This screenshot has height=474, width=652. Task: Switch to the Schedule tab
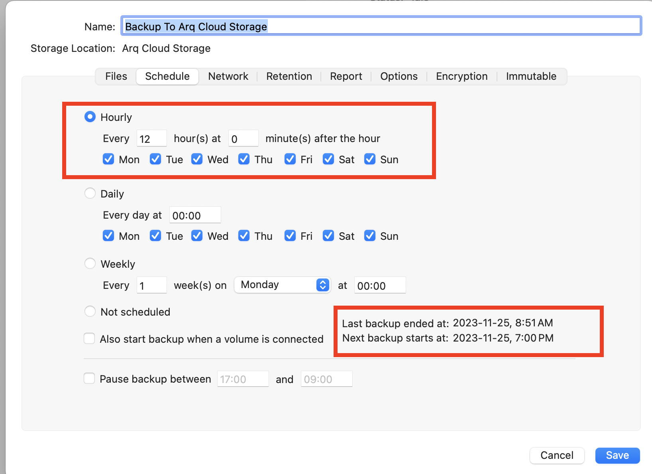pyautogui.click(x=167, y=76)
